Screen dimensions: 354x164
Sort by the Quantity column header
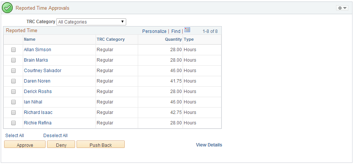tap(173, 39)
